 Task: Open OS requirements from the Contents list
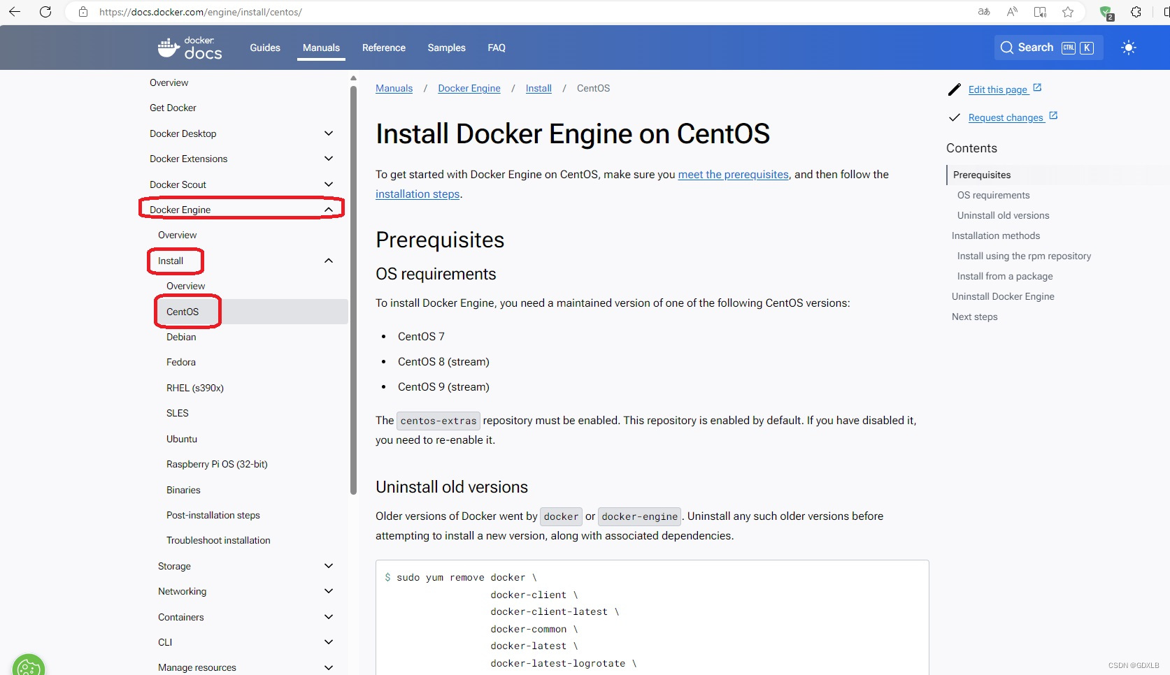click(992, 195)
